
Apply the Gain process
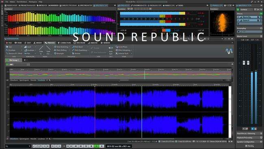9,47
